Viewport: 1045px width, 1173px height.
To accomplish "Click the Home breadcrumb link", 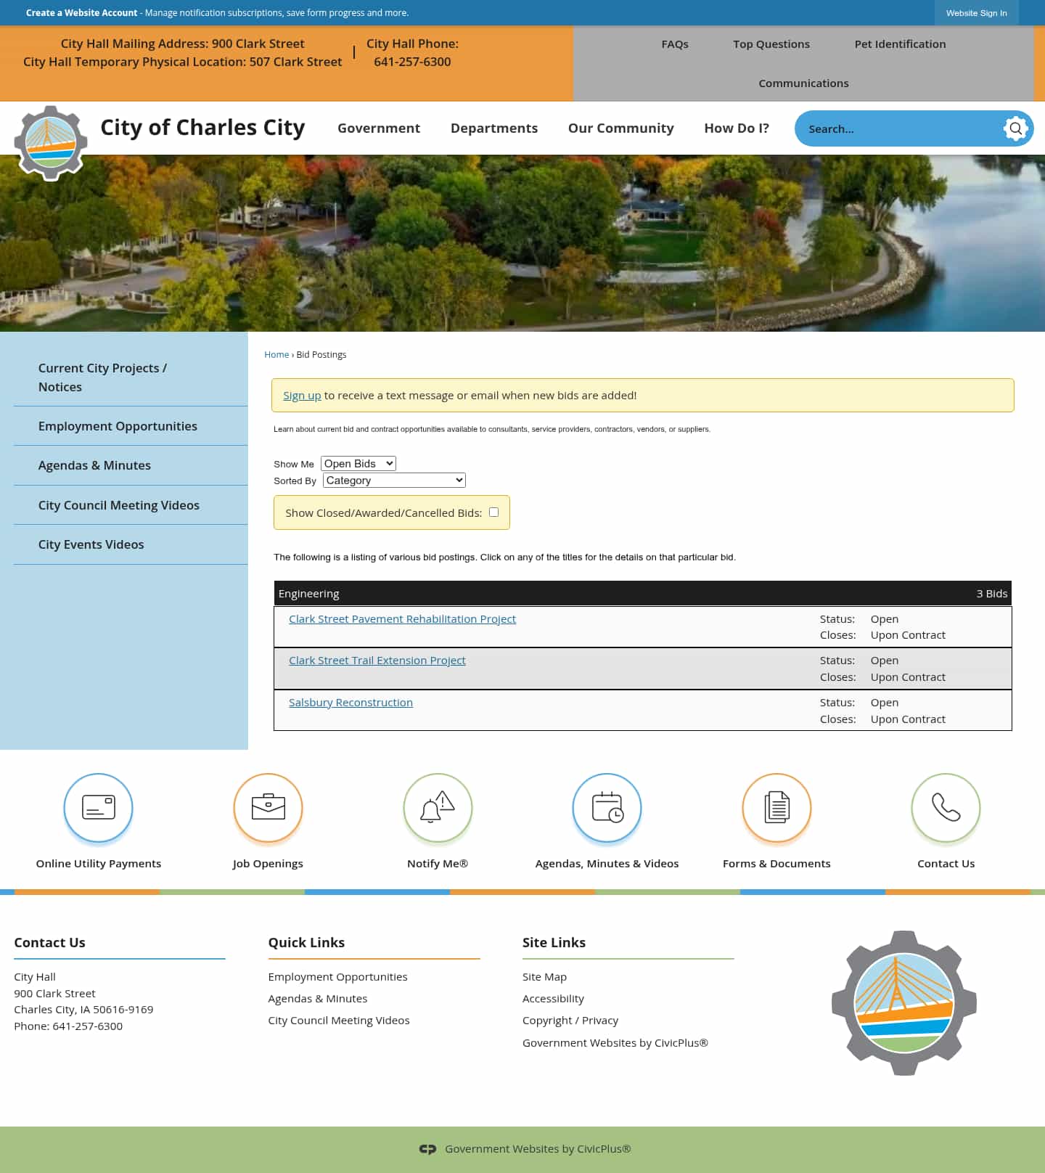I will pos(276,355).
